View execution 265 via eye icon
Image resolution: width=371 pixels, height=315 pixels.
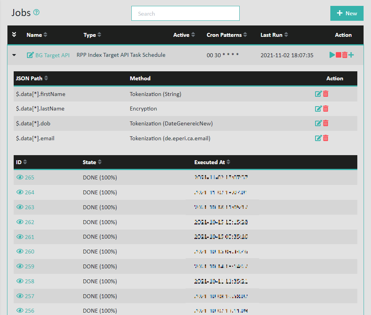[20, 177]
